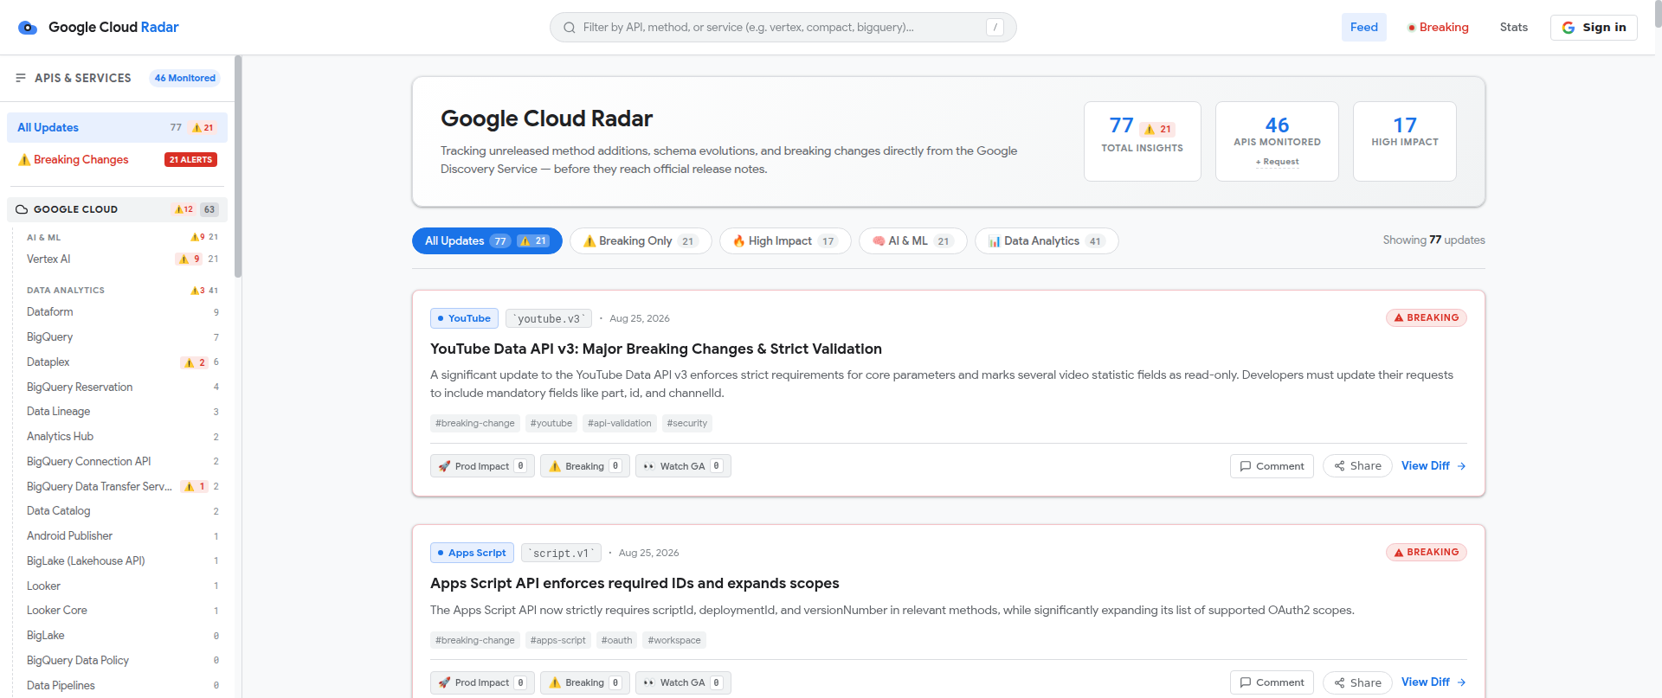Click the warning icon on Vertex AI row
This screenshot has height=698, width=1662.
pyautogui.click(x=184, y=259)
